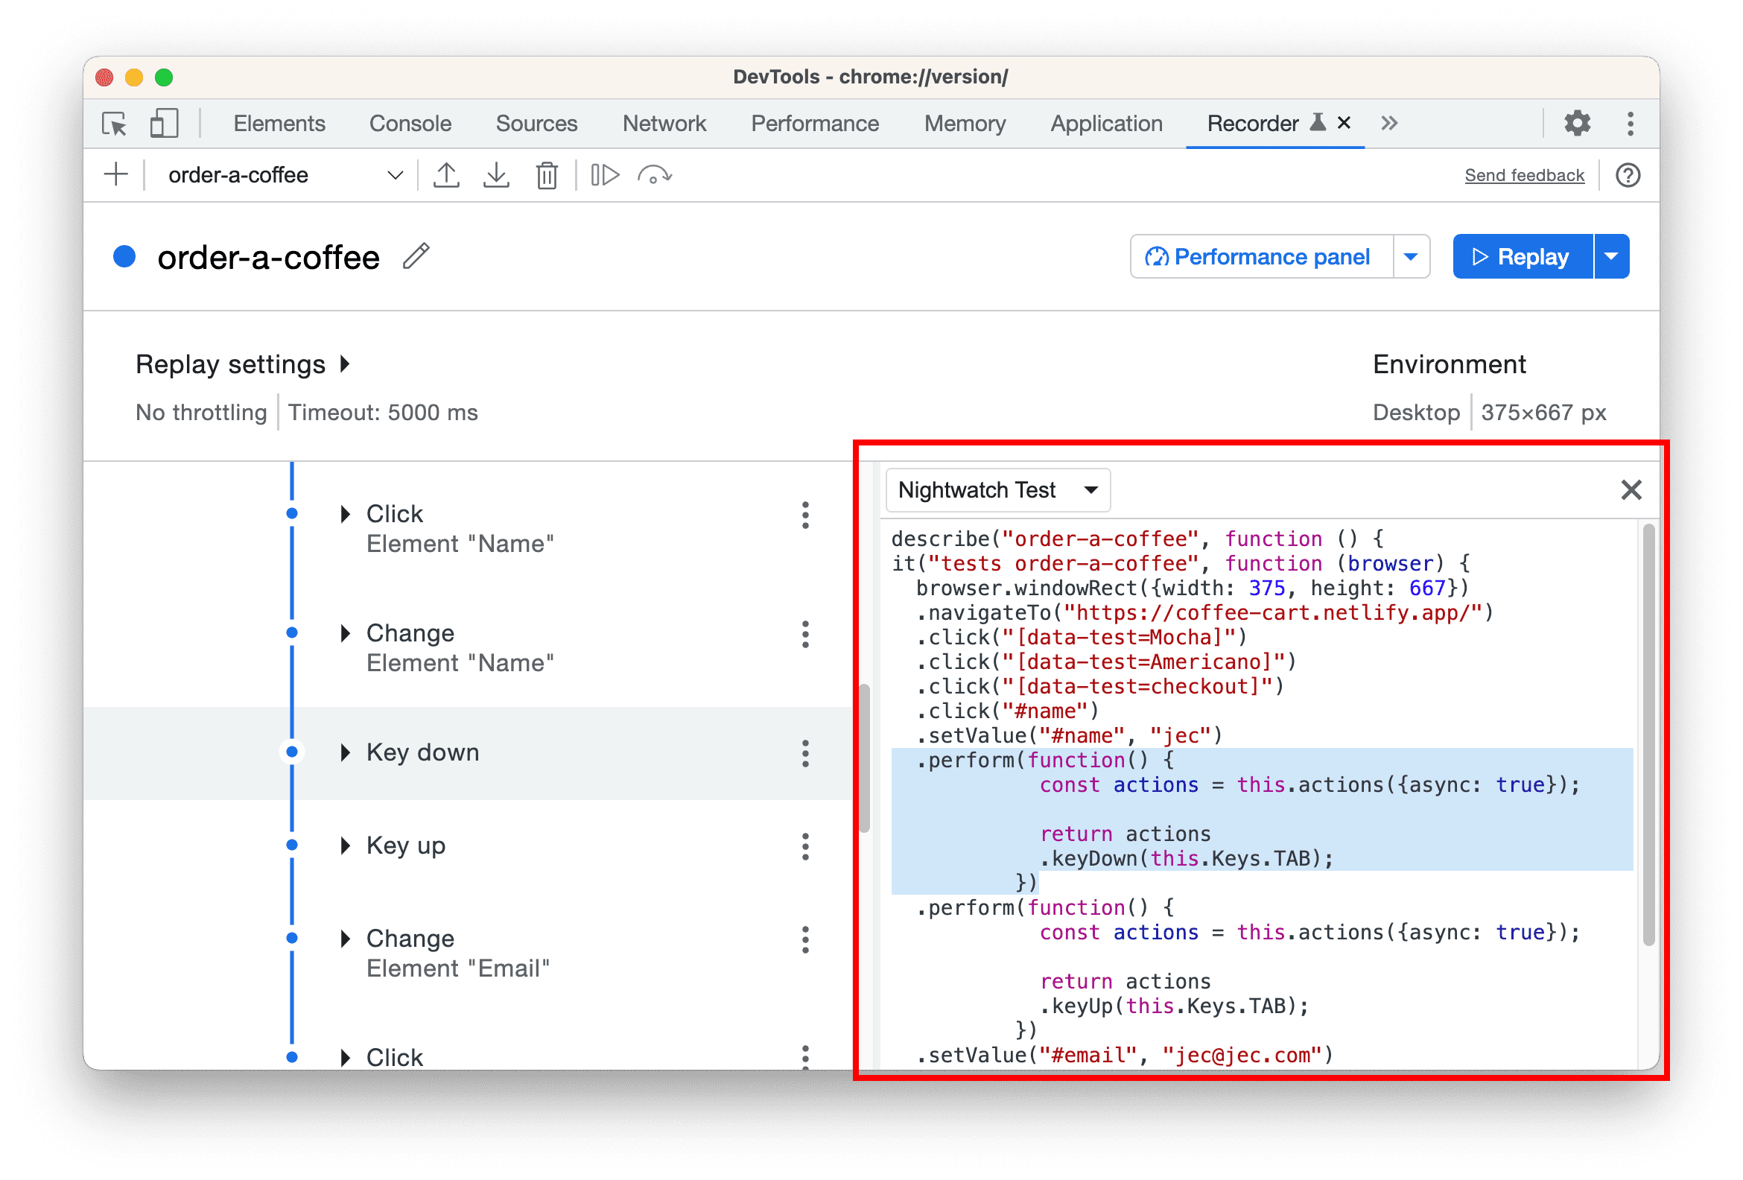1743x1180 pixels.
Task: Click the Replay button
Action: coord(1520,257)
